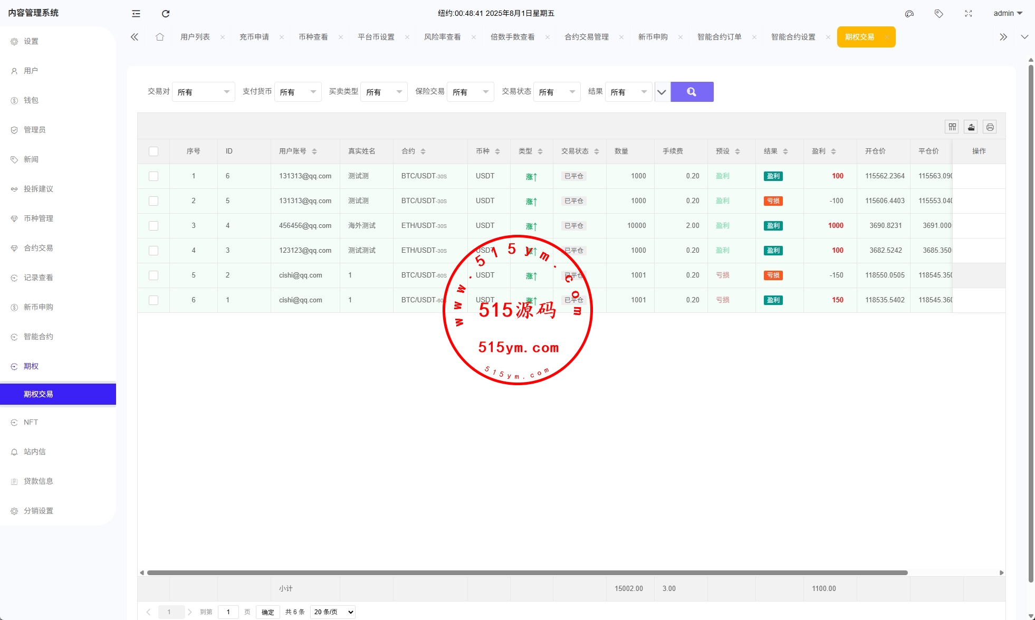The image size is (1035, 620).
Task: Switch to the 合约交易管理 tab
Action: 586,37
